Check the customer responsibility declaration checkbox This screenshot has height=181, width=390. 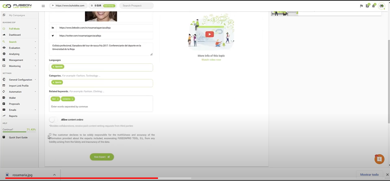[x=50, y=135]
